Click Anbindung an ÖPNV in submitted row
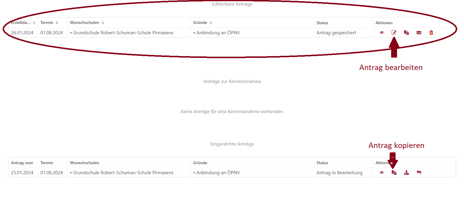Screen dimensions: 464x212 click(x=218, y=173)
